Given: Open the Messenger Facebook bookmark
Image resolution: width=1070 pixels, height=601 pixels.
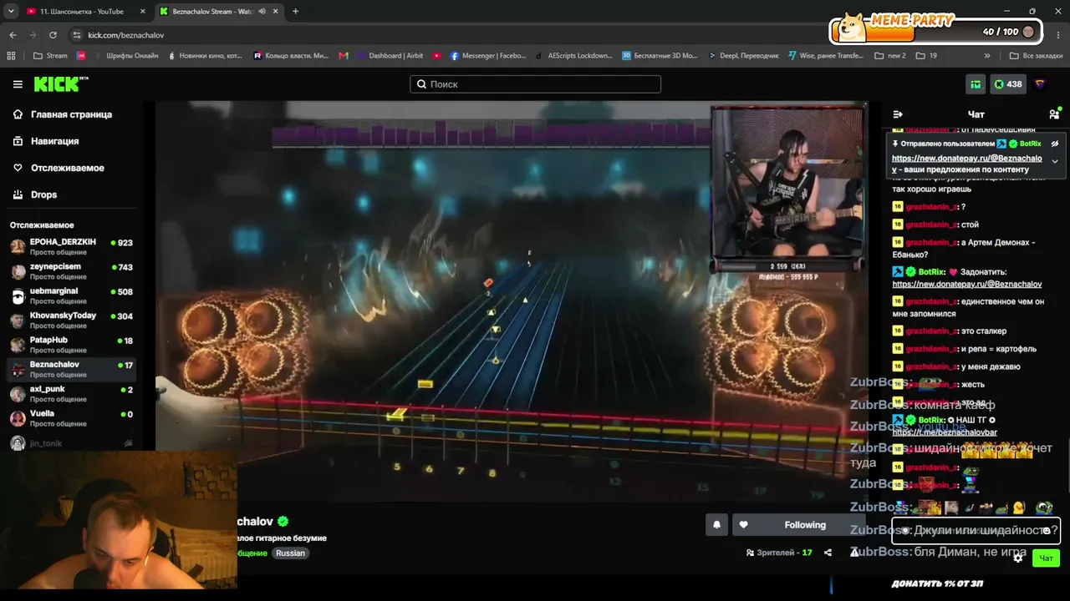Looking at the screenshot, I should [488, 56].
